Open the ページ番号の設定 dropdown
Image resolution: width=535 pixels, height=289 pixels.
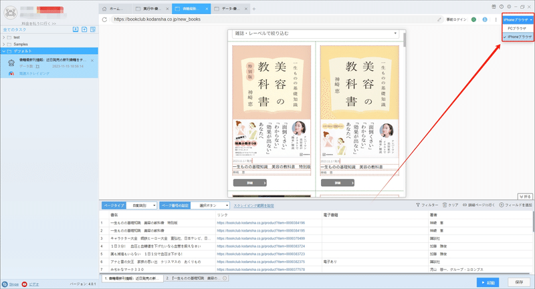click(210, 206)
